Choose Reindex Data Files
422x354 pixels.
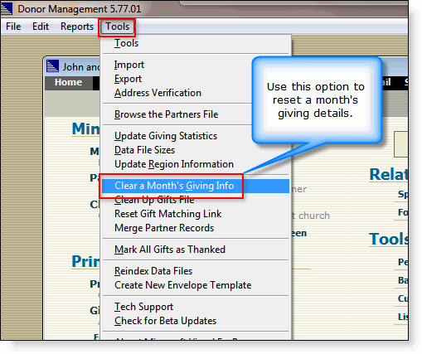(x=153, y=271)
